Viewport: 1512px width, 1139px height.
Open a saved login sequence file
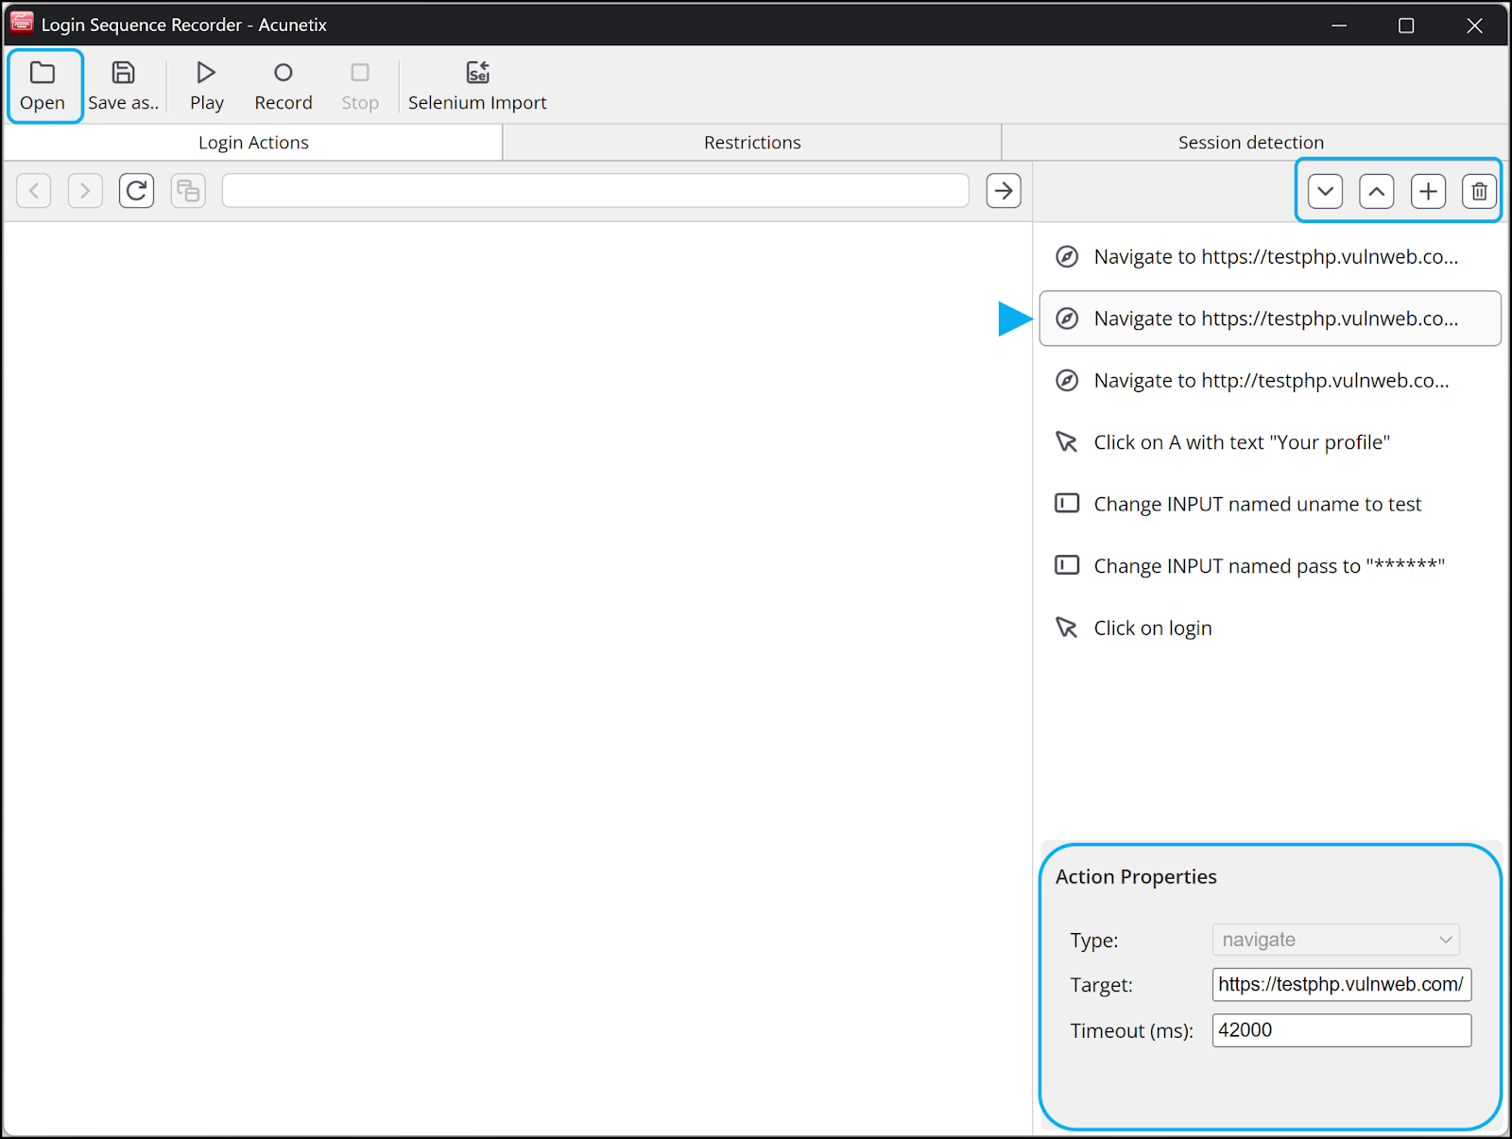[x=43, y=86]
